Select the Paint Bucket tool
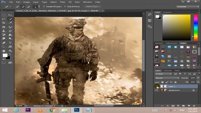 click(10, 35)
